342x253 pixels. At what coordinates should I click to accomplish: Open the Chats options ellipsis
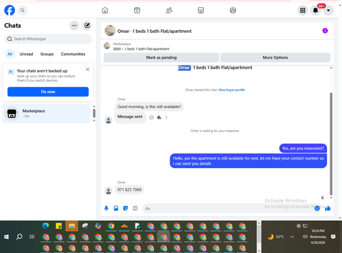click(75, 25)
